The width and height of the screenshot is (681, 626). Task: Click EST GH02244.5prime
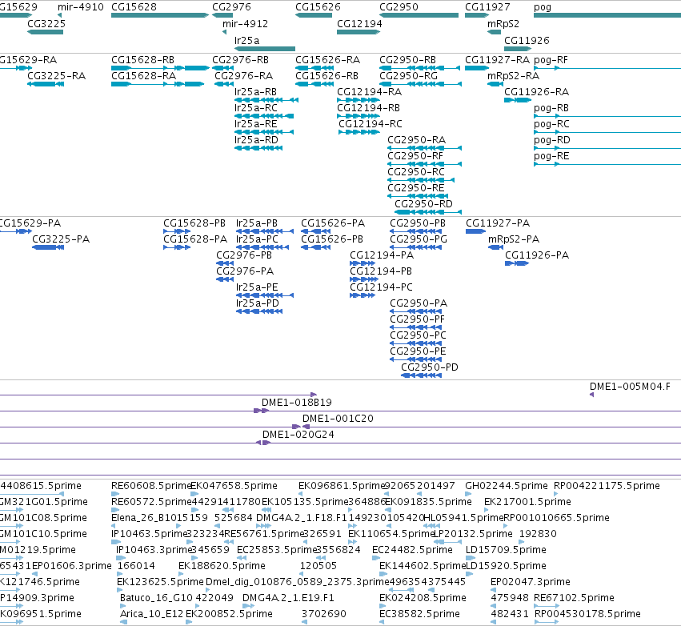coord(507,486)
